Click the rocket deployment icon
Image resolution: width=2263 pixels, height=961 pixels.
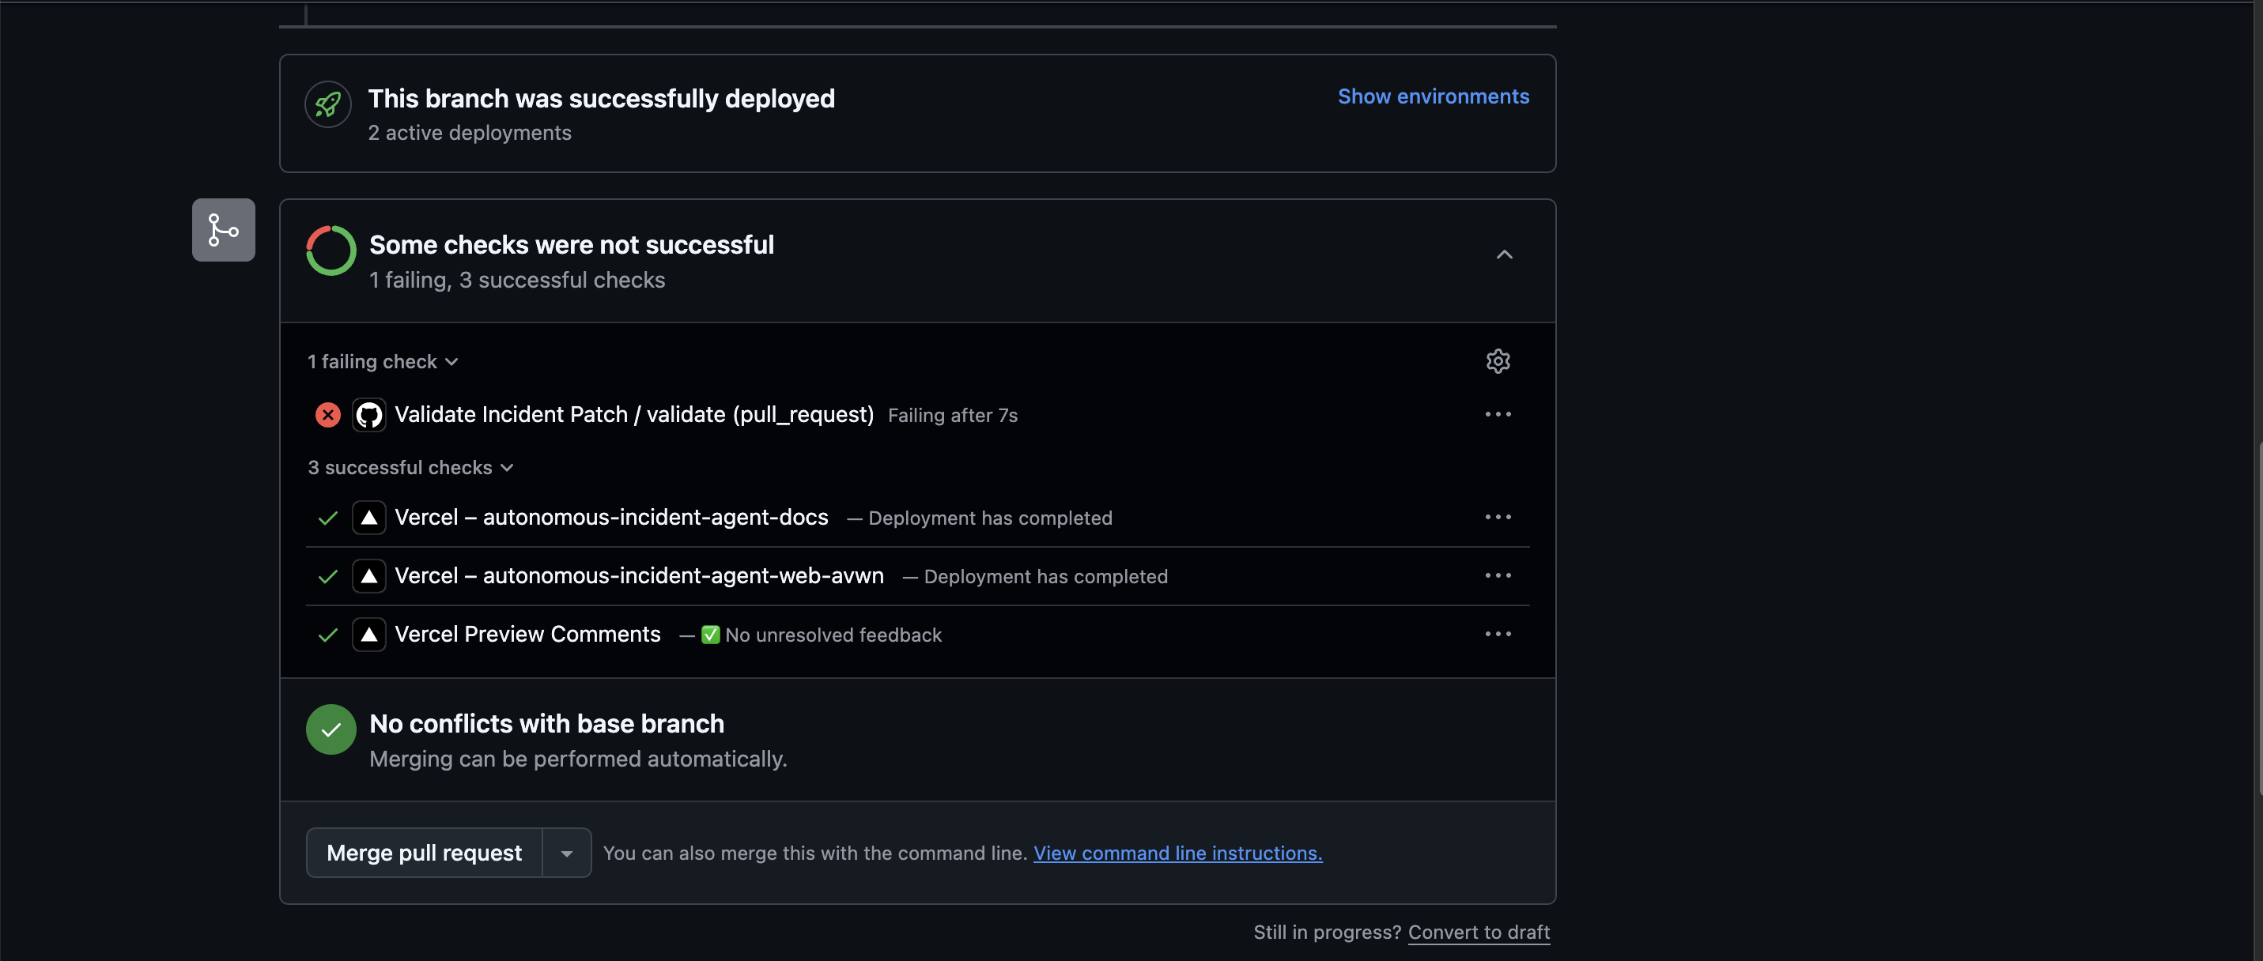pos(327,105)
